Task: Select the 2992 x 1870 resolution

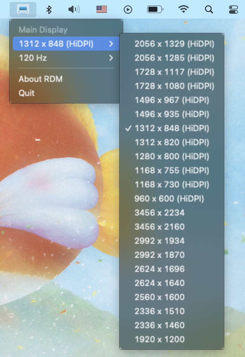Action: 172,255
